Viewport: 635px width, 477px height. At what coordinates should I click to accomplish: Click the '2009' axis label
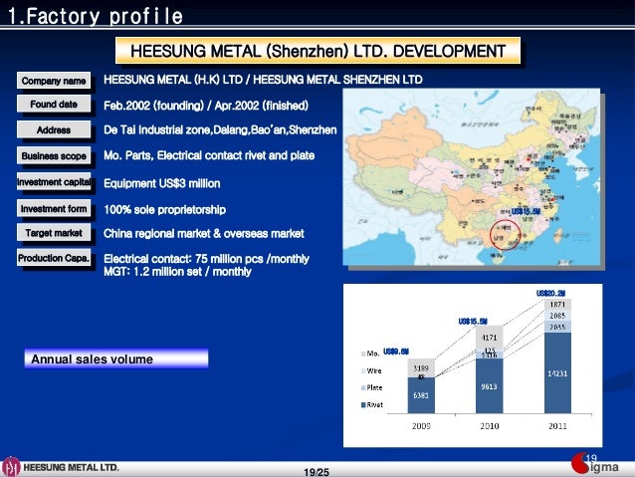[421, 426]
